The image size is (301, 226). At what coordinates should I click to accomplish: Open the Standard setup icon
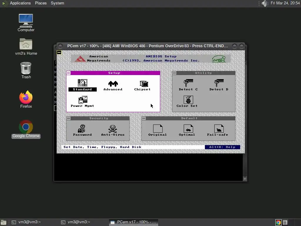coord(83,85)
